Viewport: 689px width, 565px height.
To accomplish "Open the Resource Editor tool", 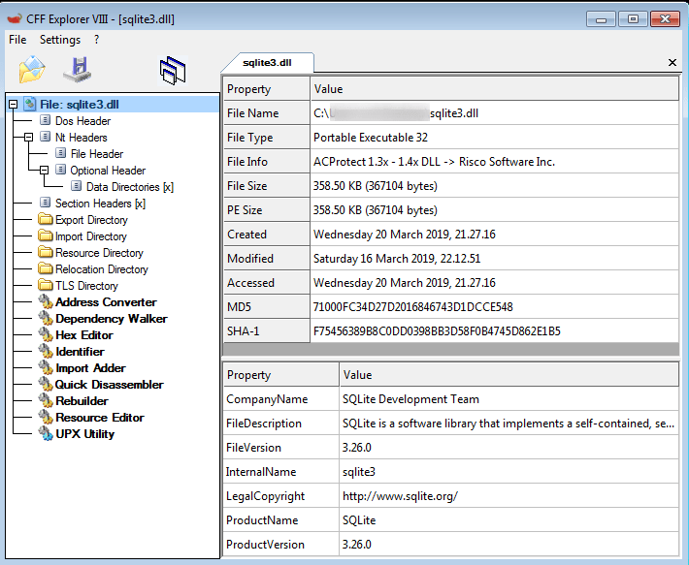I will click(x=99, y=418).
